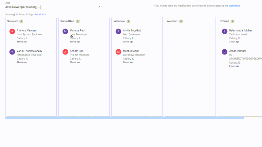Click the Rejected column count badge
The image size is (262, 147).
click(181, 21)
